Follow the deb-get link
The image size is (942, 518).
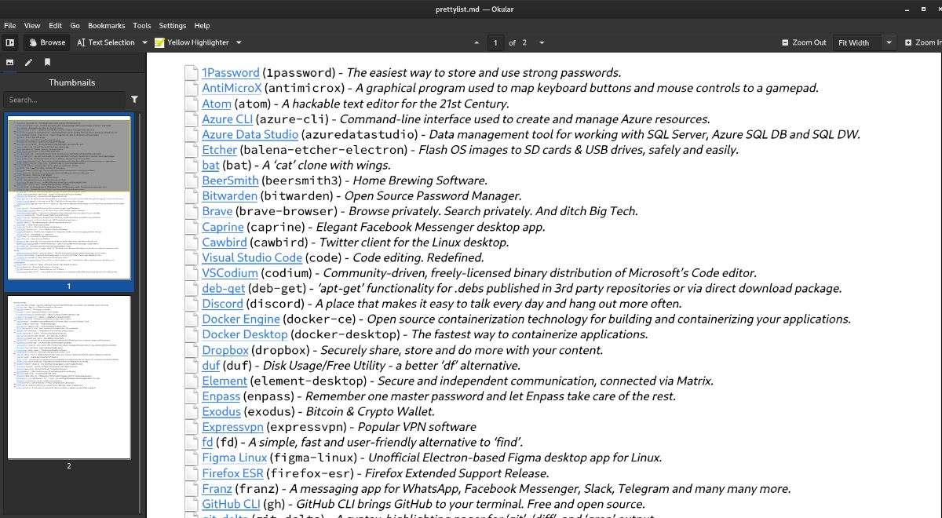click(224, 288)
